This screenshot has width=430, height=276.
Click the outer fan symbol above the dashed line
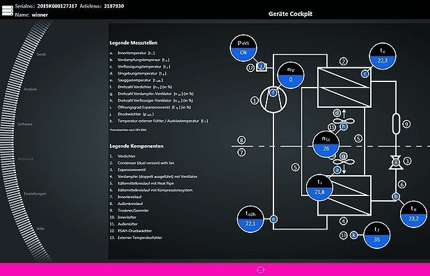click(344, 121)
